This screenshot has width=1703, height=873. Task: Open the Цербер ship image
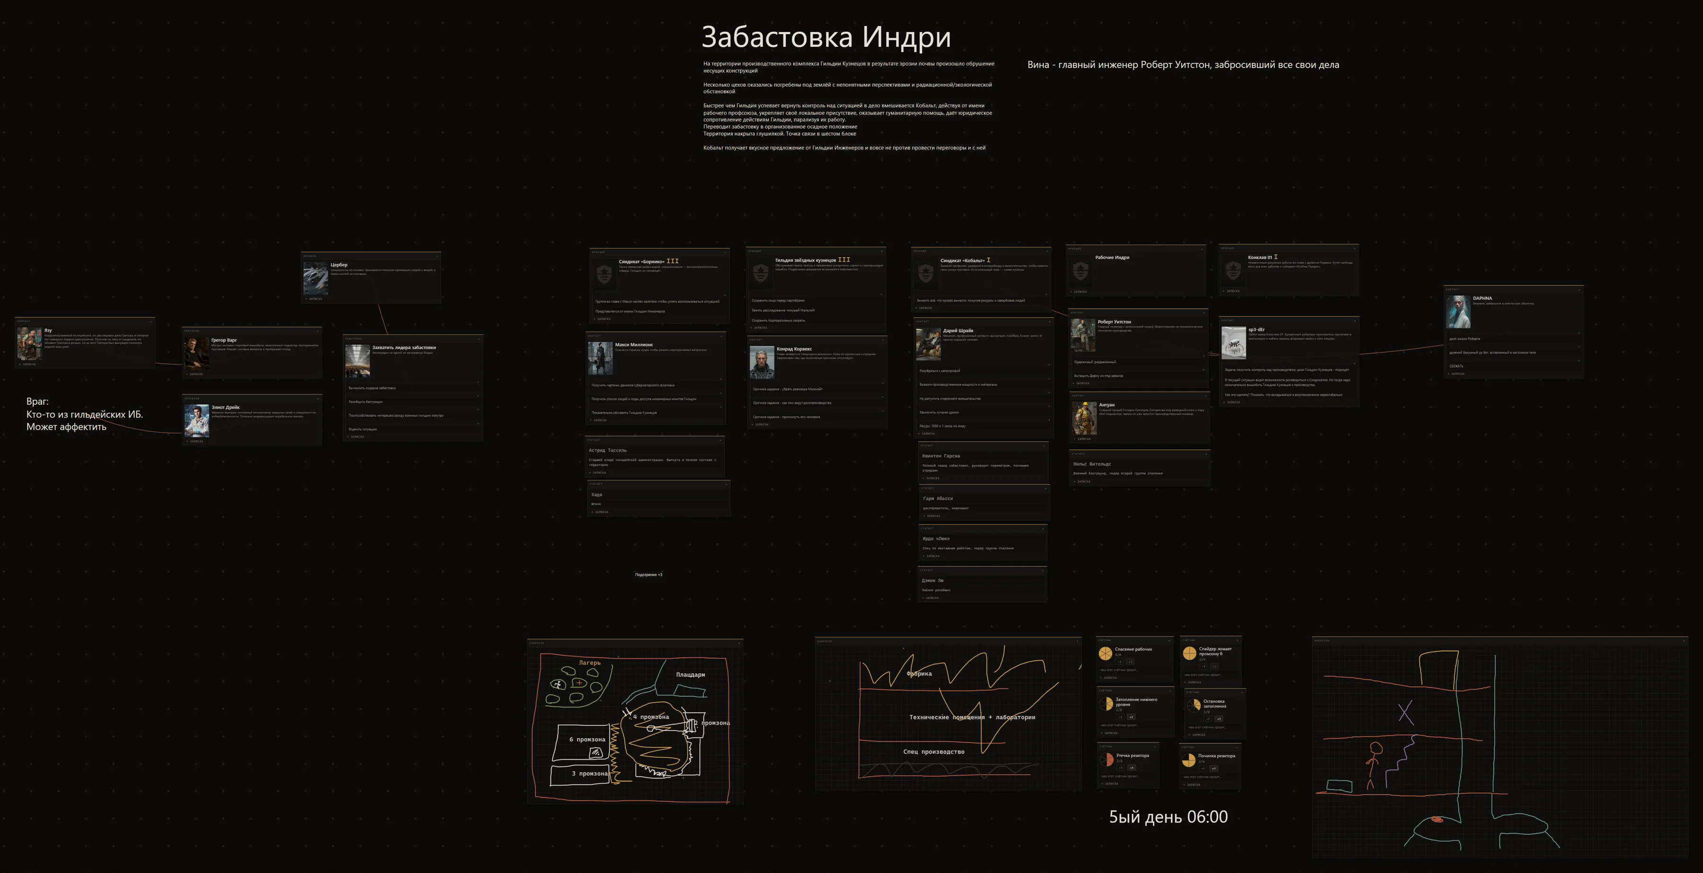316,278
